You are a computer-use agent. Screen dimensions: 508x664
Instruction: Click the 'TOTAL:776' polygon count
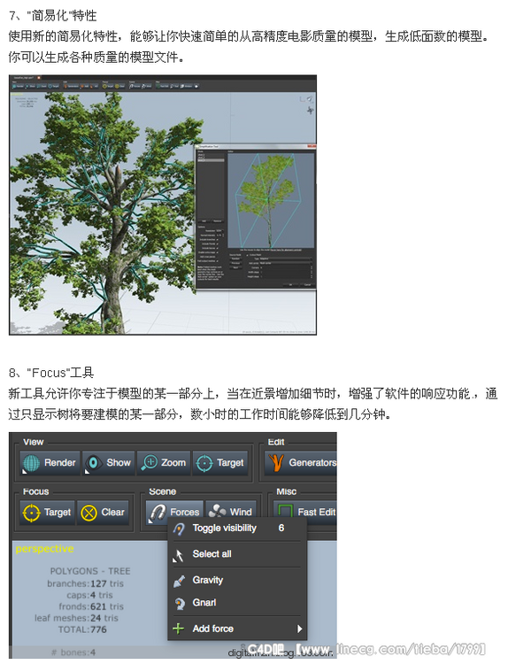click(x=82, y=629)
